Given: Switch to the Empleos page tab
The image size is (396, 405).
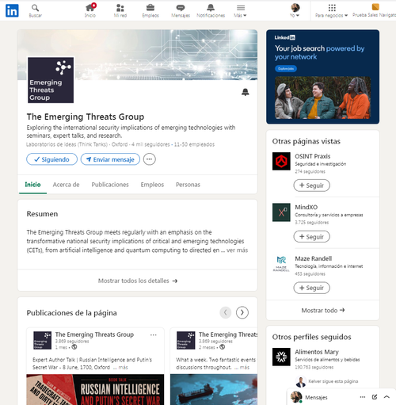Looking at the screenshot, I should 152,185.
